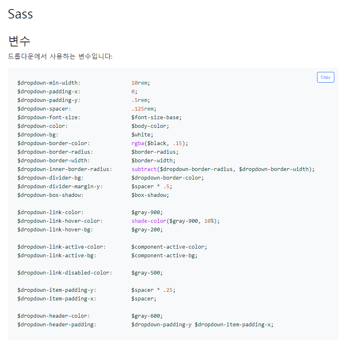Click the $dropdown-bg variable name

(x=37, y=135)
